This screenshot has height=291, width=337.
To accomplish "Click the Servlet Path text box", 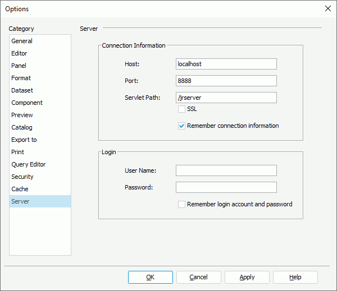I will click(226, 98).
